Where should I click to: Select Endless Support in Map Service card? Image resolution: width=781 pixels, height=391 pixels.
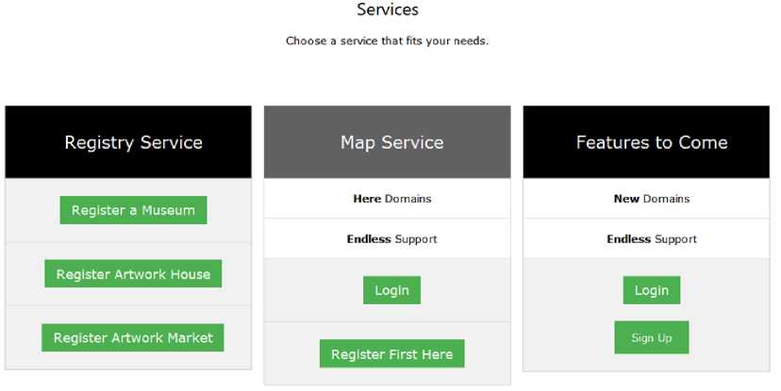coord(391,239)
